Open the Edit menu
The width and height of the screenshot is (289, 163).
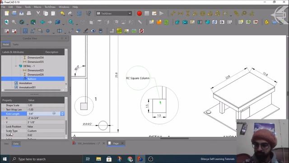(11, 7)
